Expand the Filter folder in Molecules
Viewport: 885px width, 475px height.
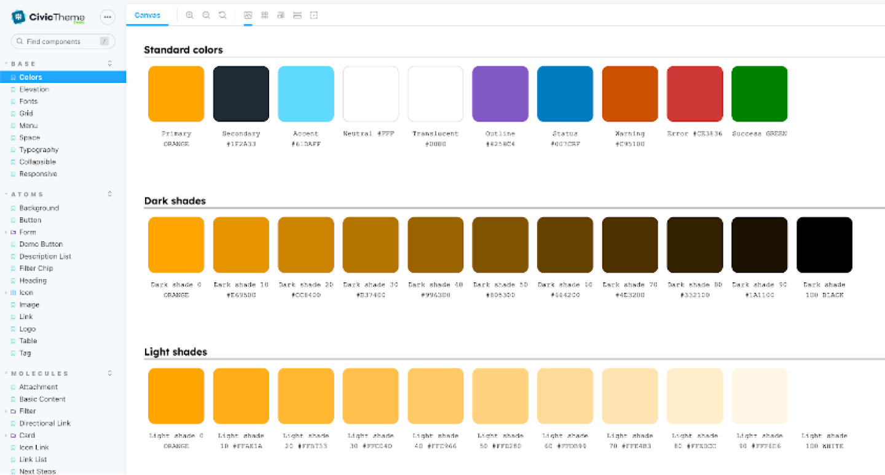coord(27,411)
